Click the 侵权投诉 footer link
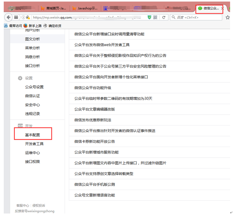The height and width of the screenshot is (216, 236). (39, 205)
